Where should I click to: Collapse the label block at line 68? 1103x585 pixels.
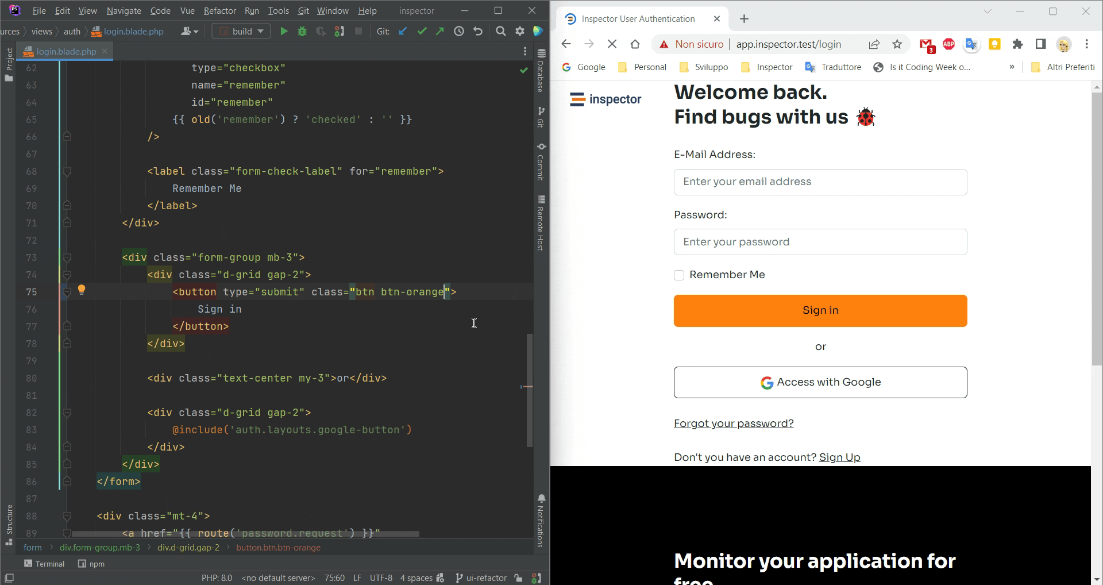coord(67,171)
